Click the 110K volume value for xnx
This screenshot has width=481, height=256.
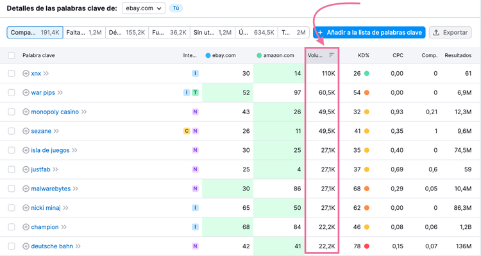point(328,73)
